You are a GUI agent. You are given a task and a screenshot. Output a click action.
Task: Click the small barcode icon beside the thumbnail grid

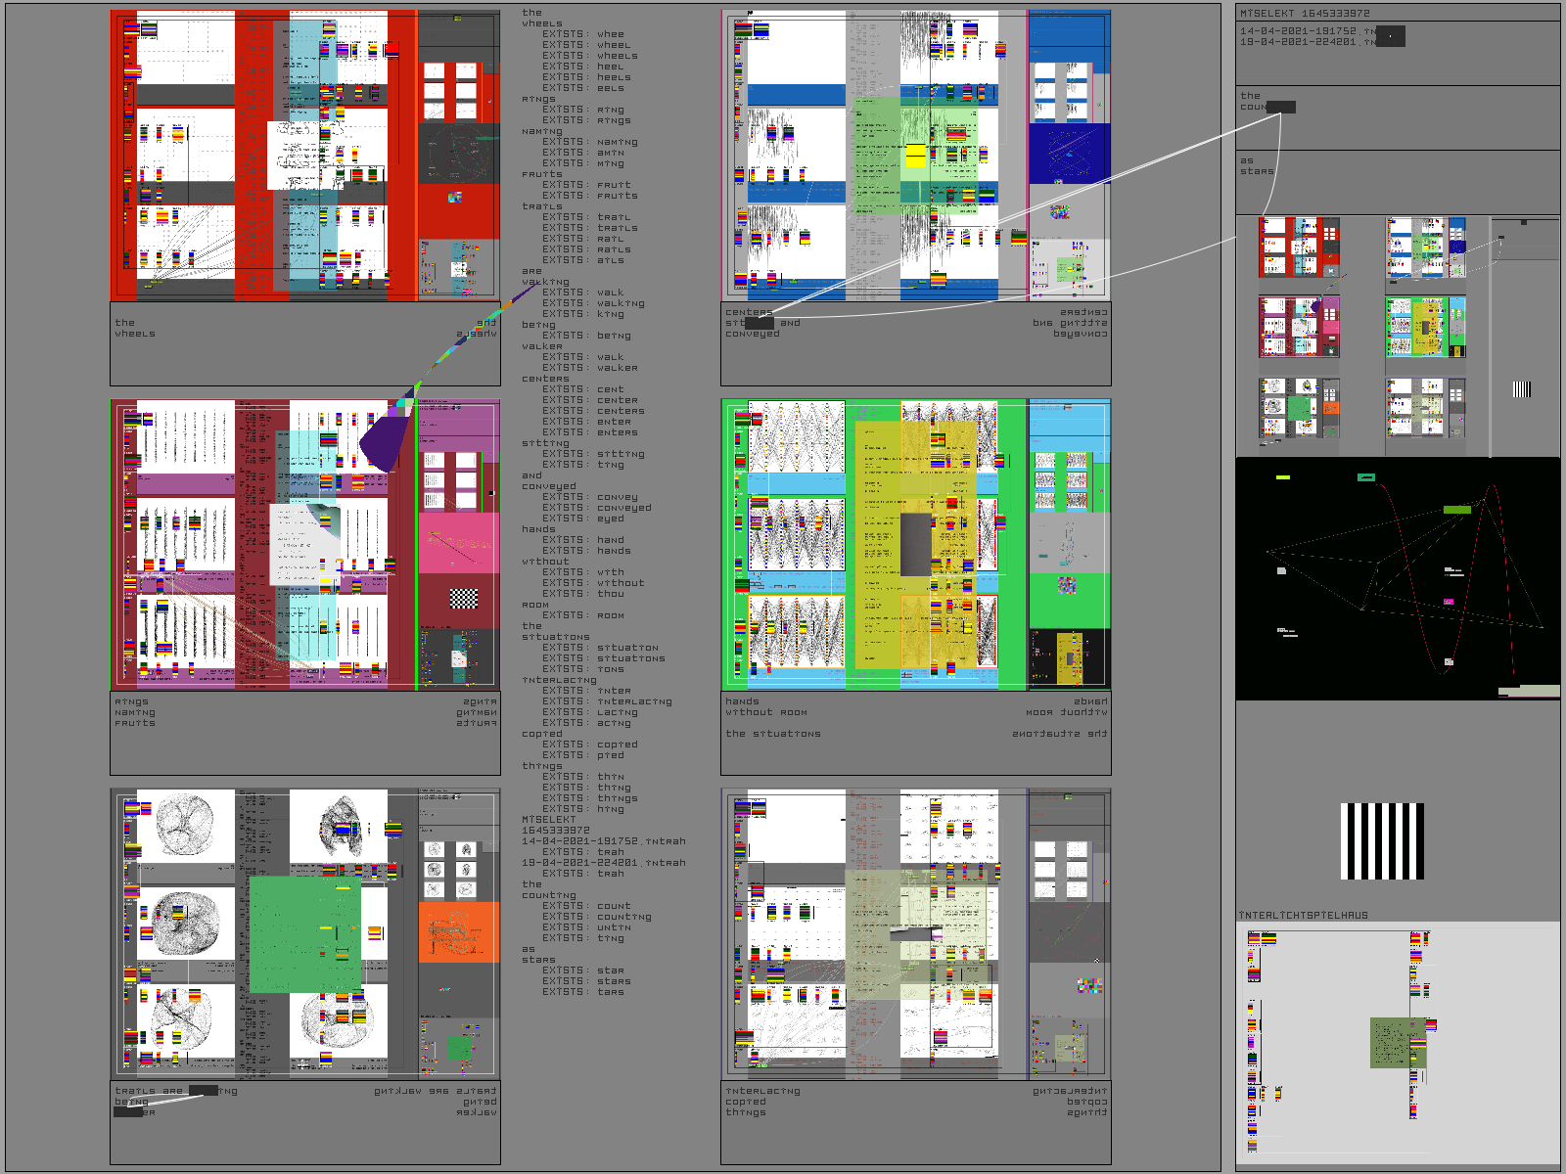pyautogui.click(x=1521, y=389)
